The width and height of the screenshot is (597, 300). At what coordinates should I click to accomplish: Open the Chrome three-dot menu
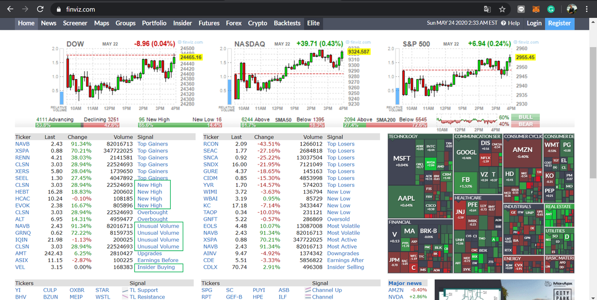[x=587, y=9]
